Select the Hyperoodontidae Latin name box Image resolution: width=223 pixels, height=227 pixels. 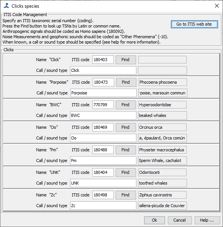pos(162,105)
